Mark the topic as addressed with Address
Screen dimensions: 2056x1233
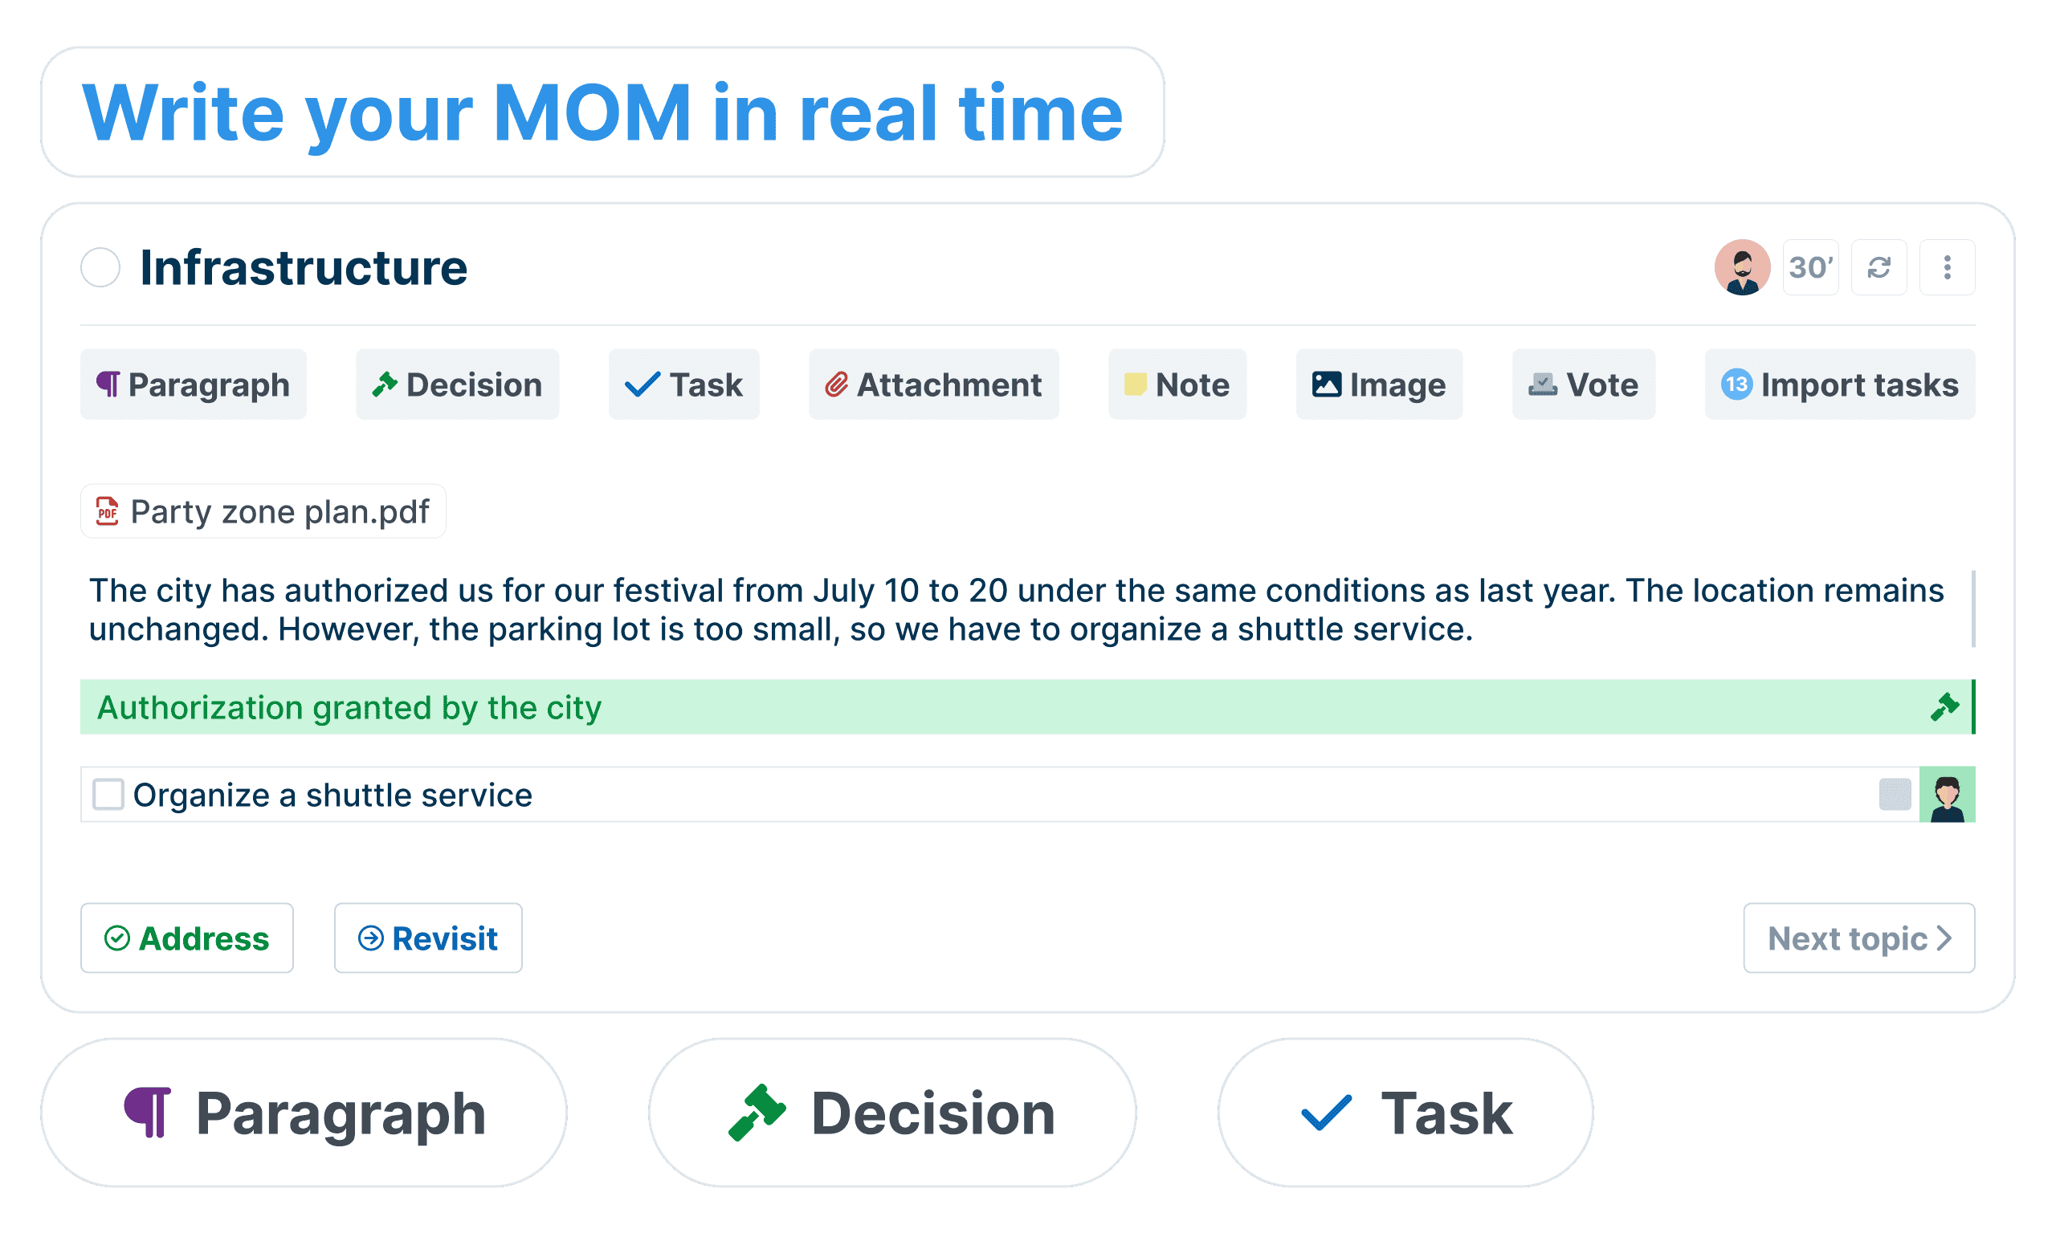tap(187, 938)
